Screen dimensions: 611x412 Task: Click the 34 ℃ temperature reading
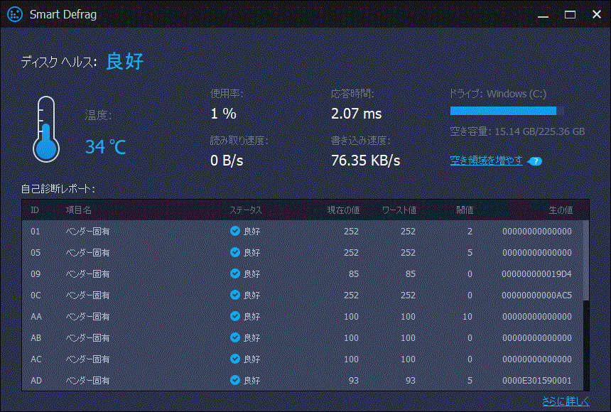pos(106,147)
